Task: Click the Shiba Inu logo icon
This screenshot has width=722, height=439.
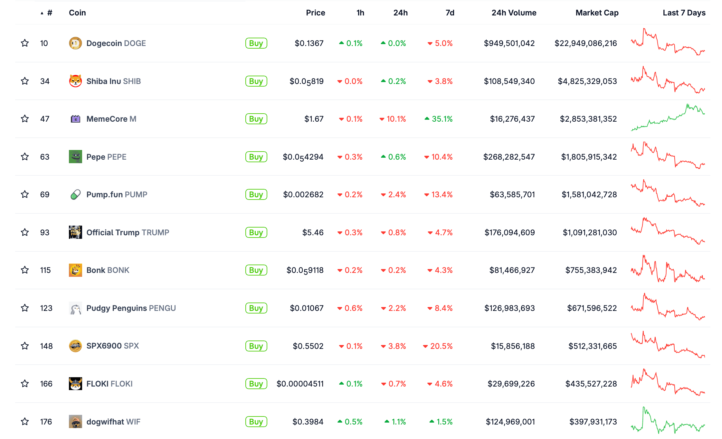Action: coord(75,81)
